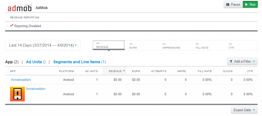Open the Add a Filter dropdown
262x116 pixels.
point(242,62)
